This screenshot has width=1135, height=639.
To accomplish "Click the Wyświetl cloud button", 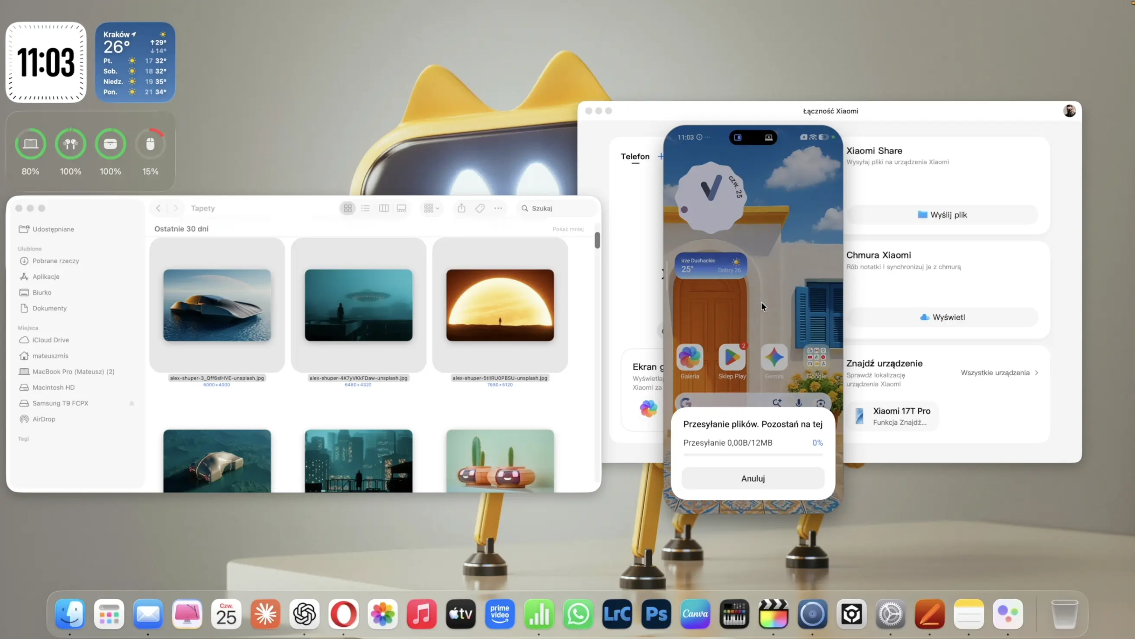I will 943,317.
